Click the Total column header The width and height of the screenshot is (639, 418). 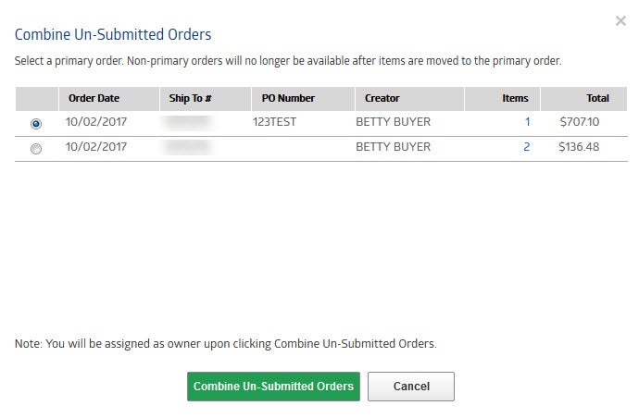pos(597,98)
